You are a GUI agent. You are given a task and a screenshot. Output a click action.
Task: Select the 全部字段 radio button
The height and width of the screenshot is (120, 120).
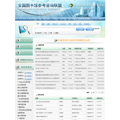pos(36,33)
